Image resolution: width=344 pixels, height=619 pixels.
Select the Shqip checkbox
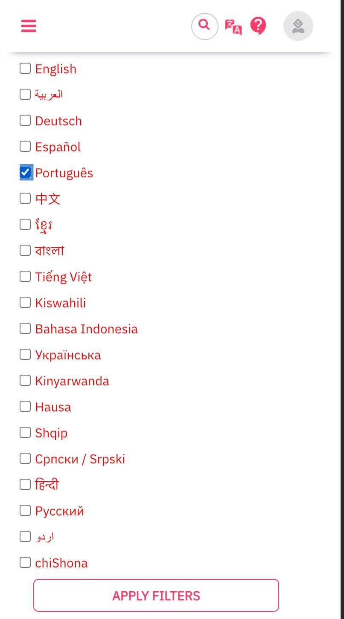(25, 432)
